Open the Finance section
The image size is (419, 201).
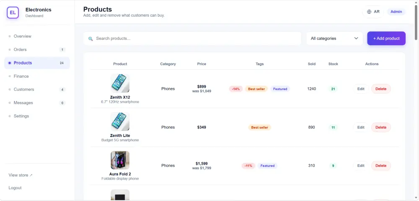tap(37, 76)
